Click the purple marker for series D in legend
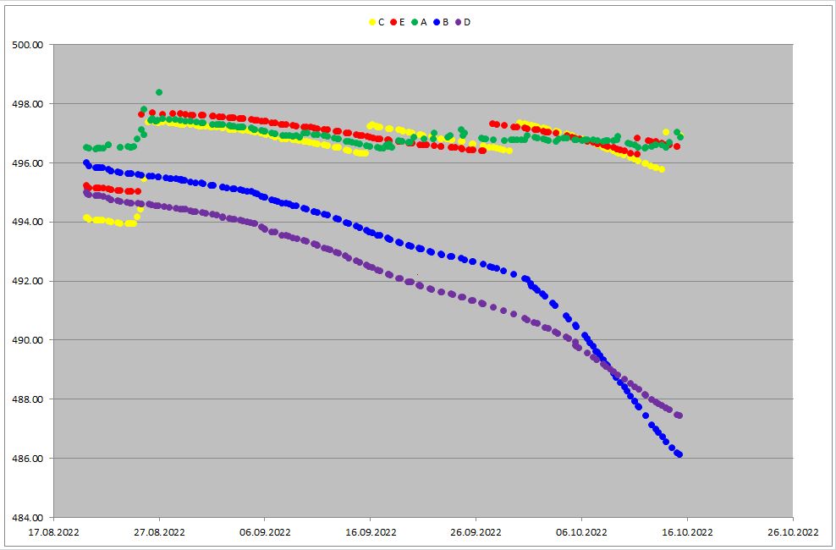836x550 pixels. coord(458,22)
